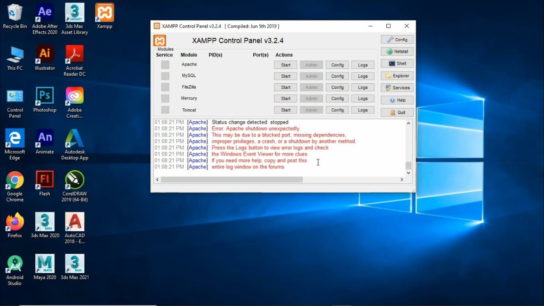Select the Animate desktop shortcut
Screen dimensions: 544x306
pos(45,142)
